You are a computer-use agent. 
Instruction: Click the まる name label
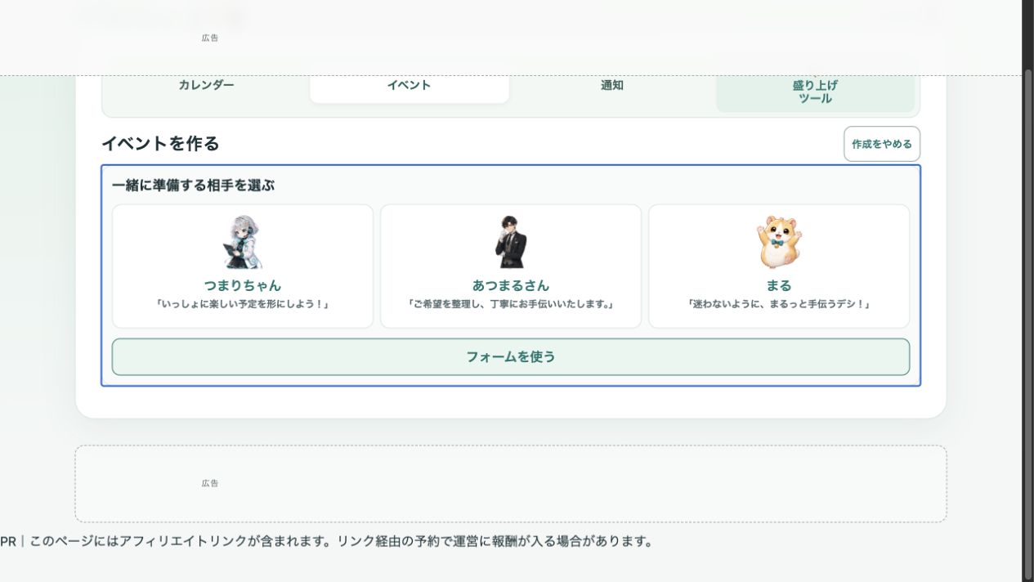point(779,285)
